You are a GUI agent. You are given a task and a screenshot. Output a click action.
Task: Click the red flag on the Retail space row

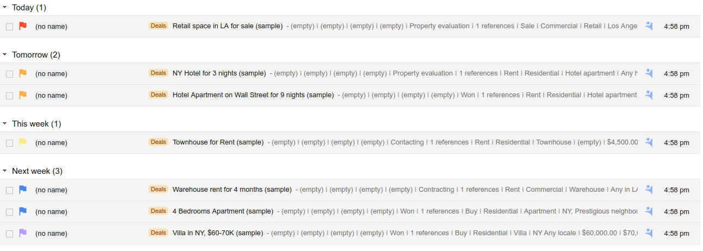click(23, 26)
